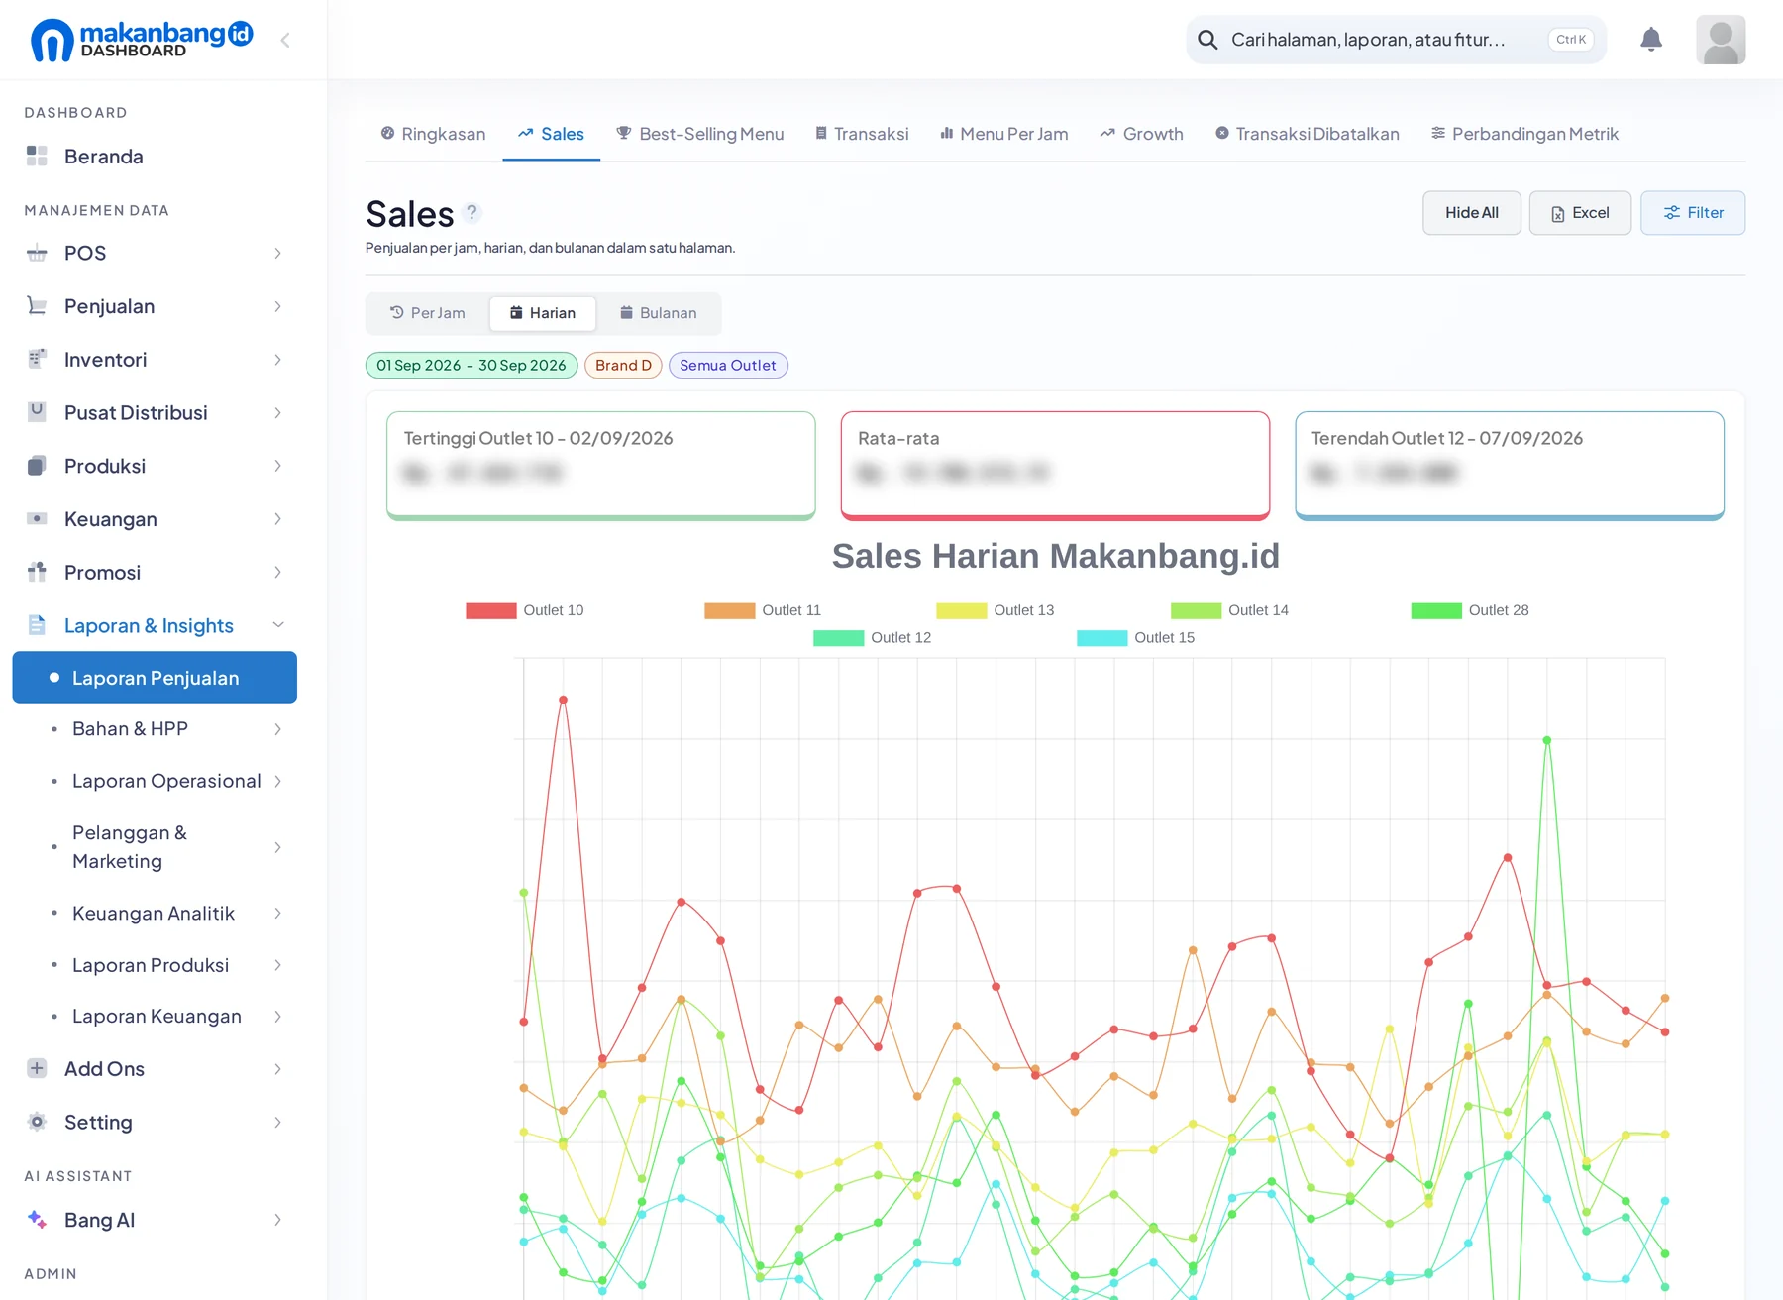Click the Terendah Outlet 12 summary card
Screen dimensions: 1783x1300
[x=1510, y=466]
